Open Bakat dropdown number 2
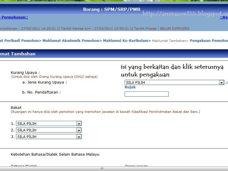Screen dimensions: 228x171 click(49, 130)
